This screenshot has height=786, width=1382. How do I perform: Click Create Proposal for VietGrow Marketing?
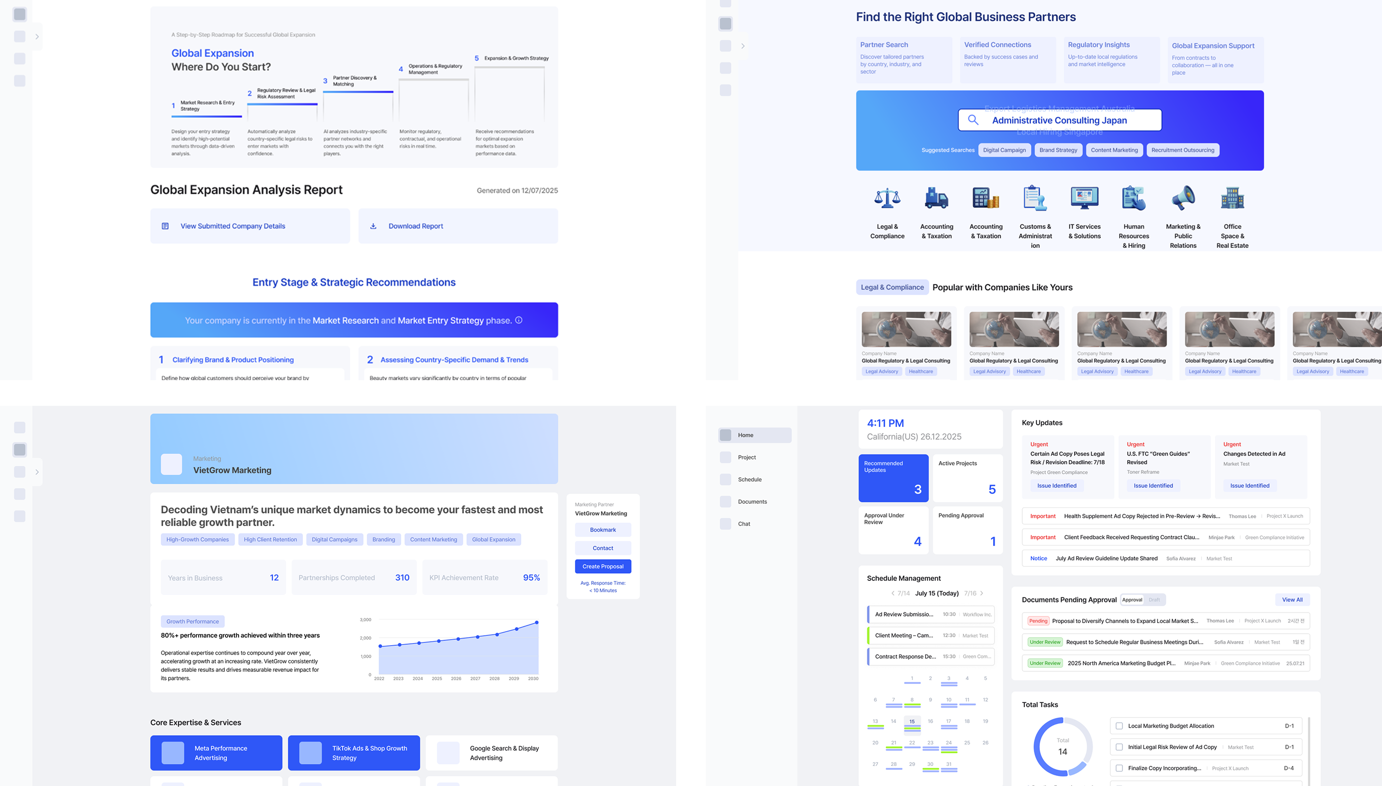coord(602,566)
